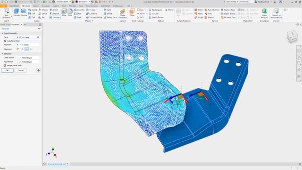This screenshot has width=302, height=170.
Task: Click Rigid Result Select Edges field
Action: pyautogui.click(x=28, y=62)
